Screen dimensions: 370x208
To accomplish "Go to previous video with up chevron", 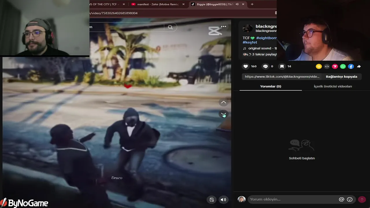I will click(223, 102).
